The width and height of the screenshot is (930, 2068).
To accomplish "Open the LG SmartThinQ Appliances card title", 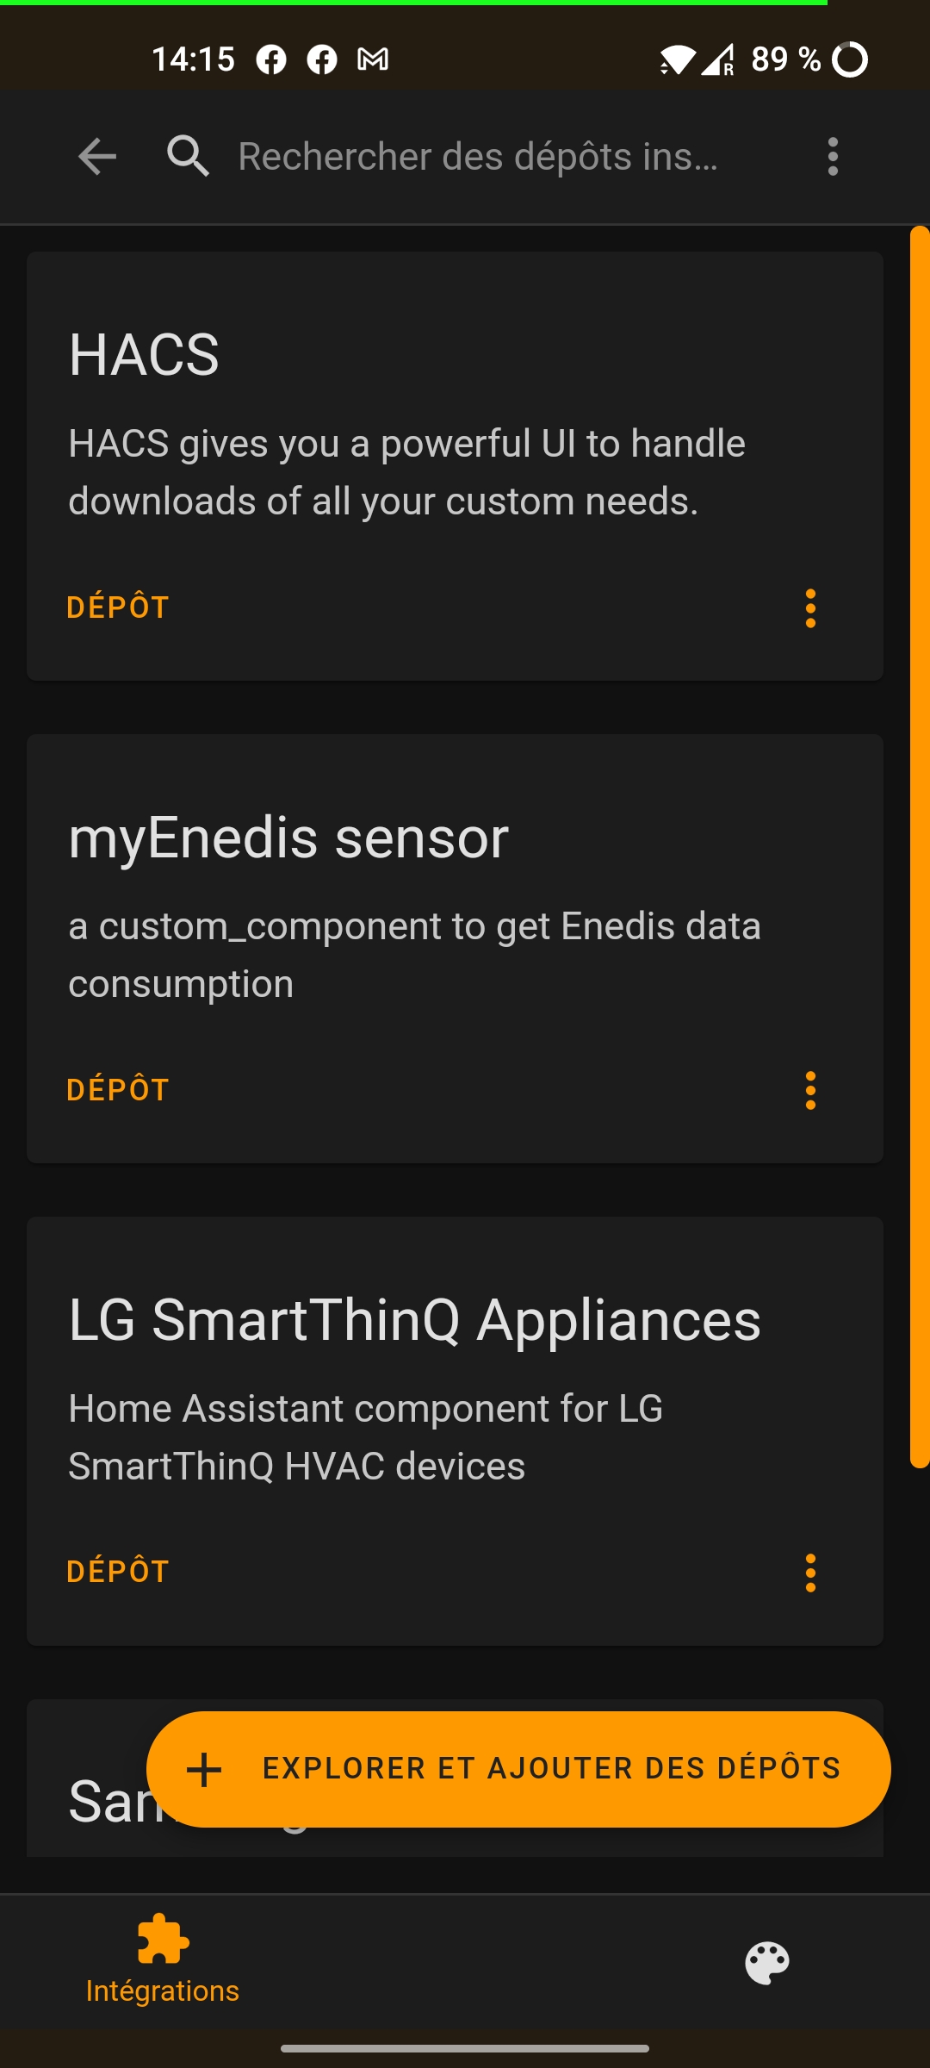I will click(414, 1320).
